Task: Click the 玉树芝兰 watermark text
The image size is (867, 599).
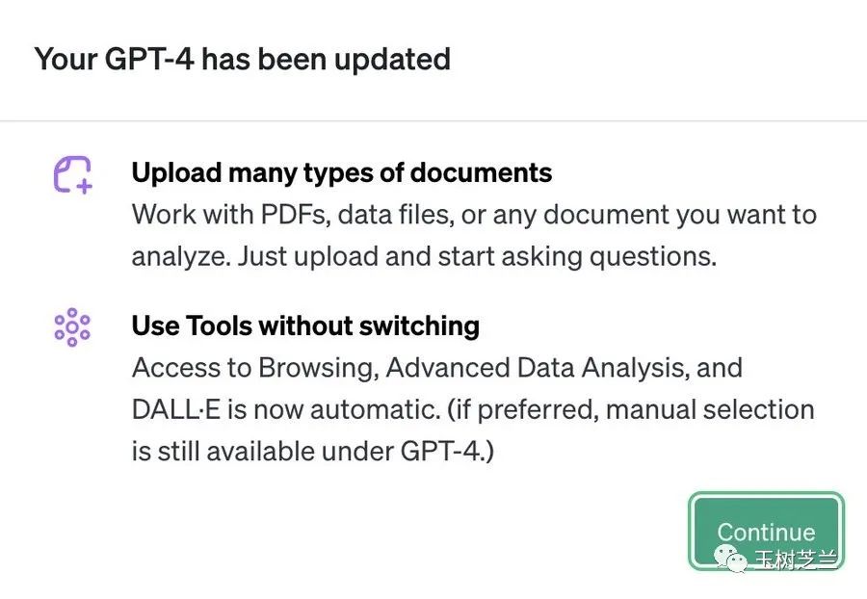Action: click(797, 560)
